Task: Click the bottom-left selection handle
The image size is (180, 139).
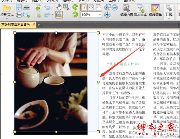Action: (x=15, y=132)
